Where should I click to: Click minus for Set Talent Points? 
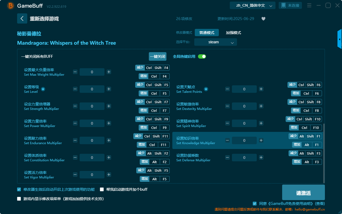(227, 89)
